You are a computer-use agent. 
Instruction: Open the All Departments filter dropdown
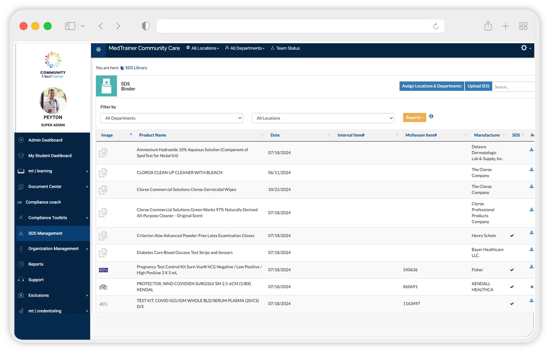click(172, 118)
